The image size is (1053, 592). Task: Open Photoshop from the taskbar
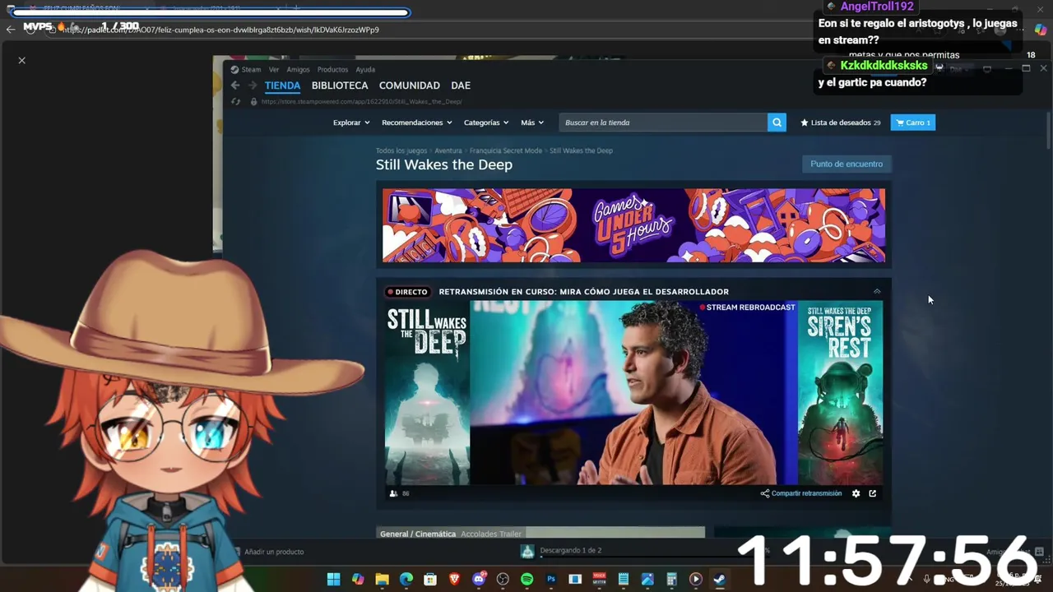click(551, 580)
